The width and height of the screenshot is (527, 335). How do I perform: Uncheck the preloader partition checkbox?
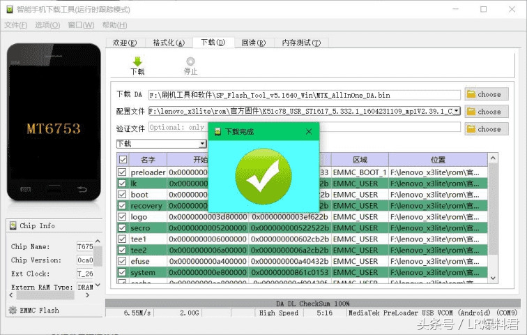pos(123,172)
